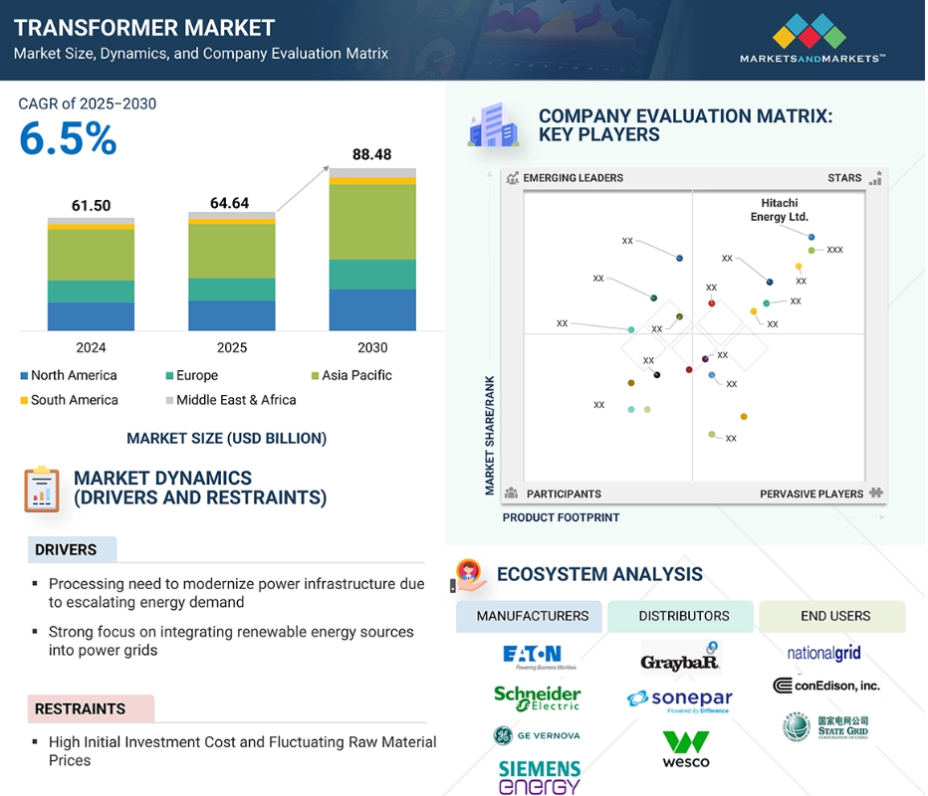The width and height of the screenshot is (928, 796).
Task: Click the 'Strong focus on integrating renewable' driver
Action: point(231,641)
